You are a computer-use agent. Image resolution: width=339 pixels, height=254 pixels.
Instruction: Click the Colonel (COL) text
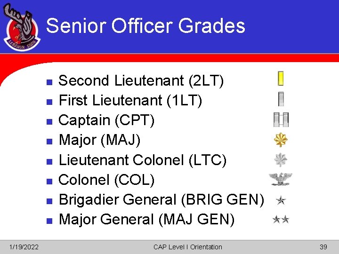point(106,180)
